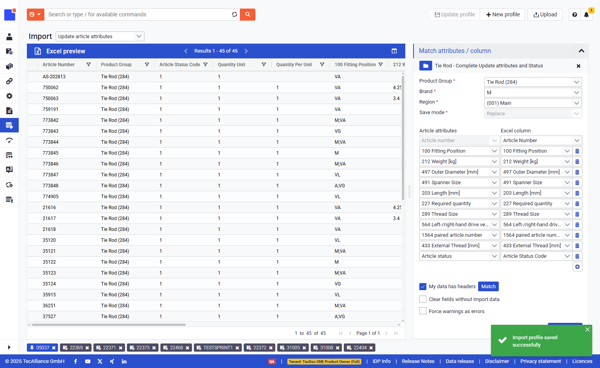Viewport: 600px width, 368px height.
Task: Add a new attribute mapping with plus icon
Action: click(x=577, y=267)
